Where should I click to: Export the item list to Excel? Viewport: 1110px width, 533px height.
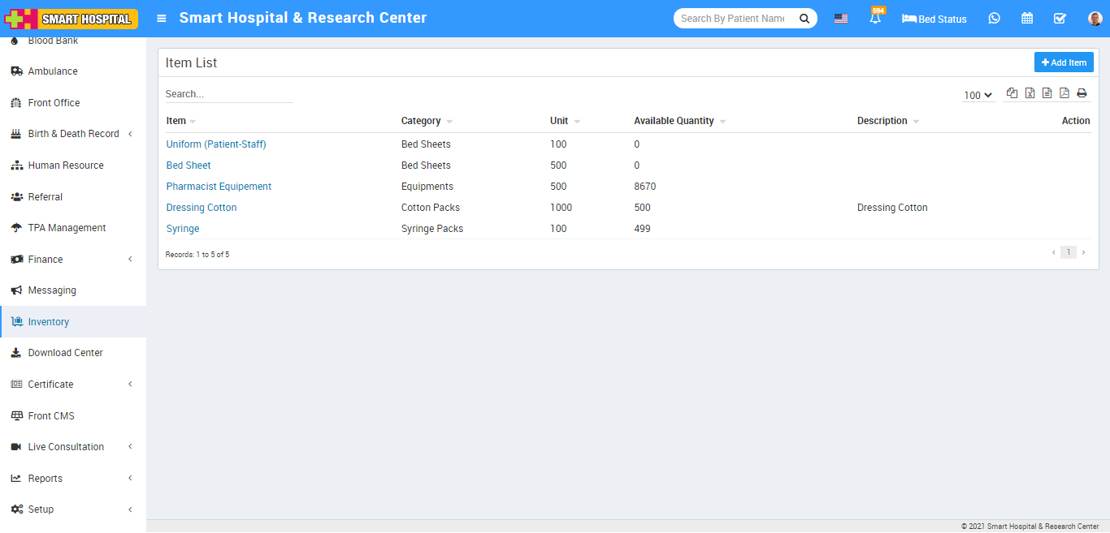pyautogui.click(x=1030, y=93)
